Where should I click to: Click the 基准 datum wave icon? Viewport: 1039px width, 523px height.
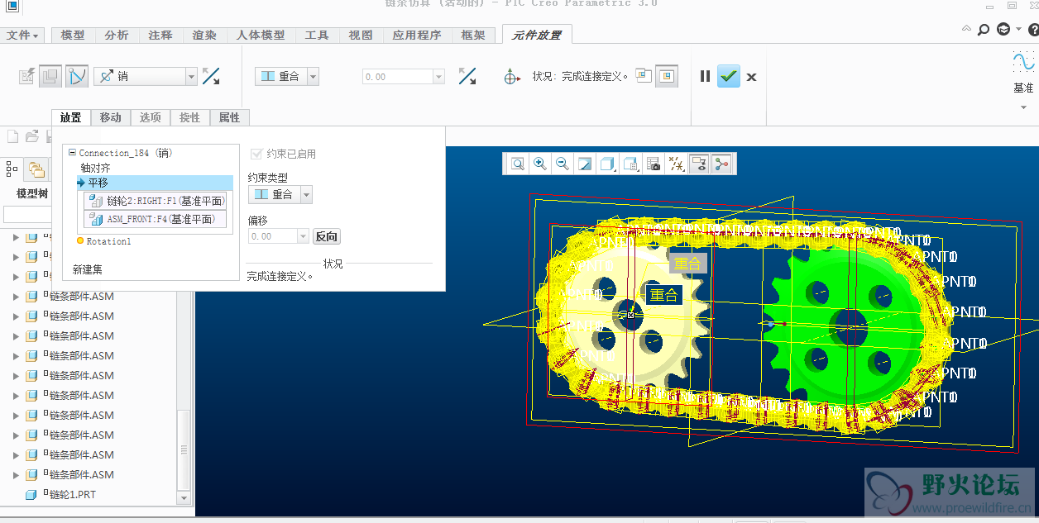tap(1023, 62)
